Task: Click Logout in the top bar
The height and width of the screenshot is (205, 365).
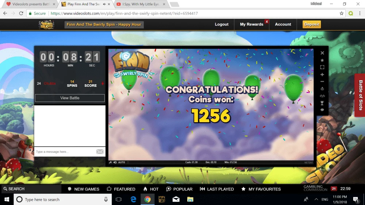Action: coord(222,24)
